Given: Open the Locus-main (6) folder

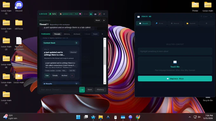Looking at the screenshot, I should 6,80.
